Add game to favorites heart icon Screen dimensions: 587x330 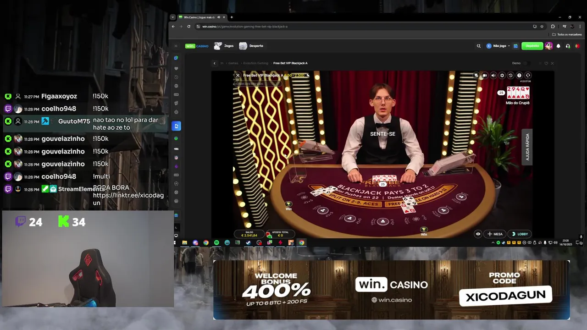point(546,63)
